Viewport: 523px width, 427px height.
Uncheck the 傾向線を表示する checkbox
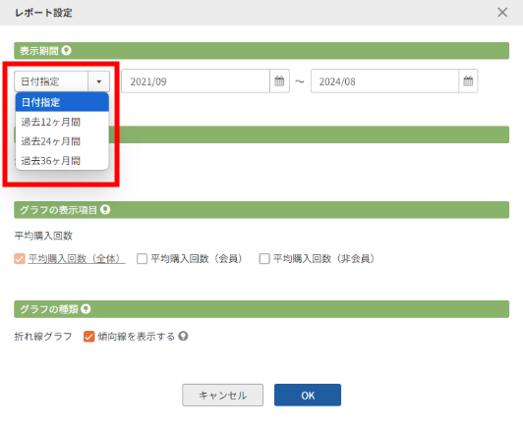pyautogui.click(x=88, y=337)
